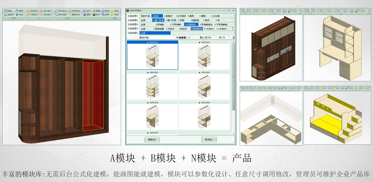Click 自动标注 auto dimension tool

[74, 11]
